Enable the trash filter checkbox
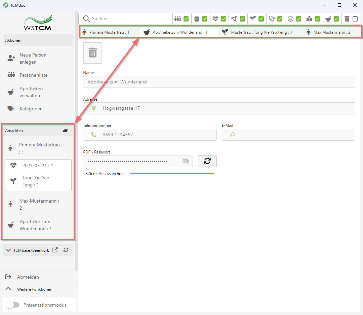 355,19
